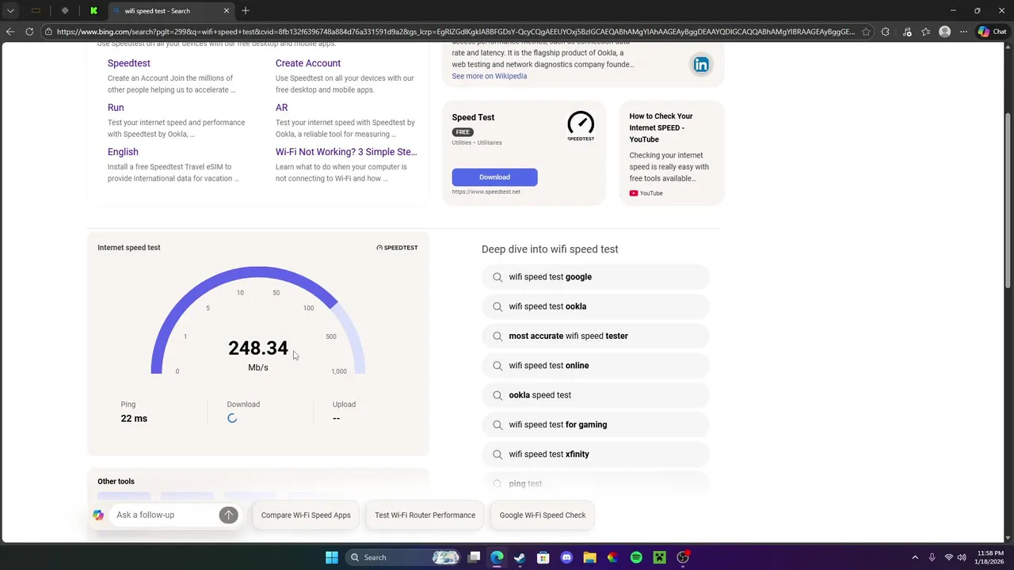
Task: Click the 22 ms ping value
Action: (x=134, y=419)
